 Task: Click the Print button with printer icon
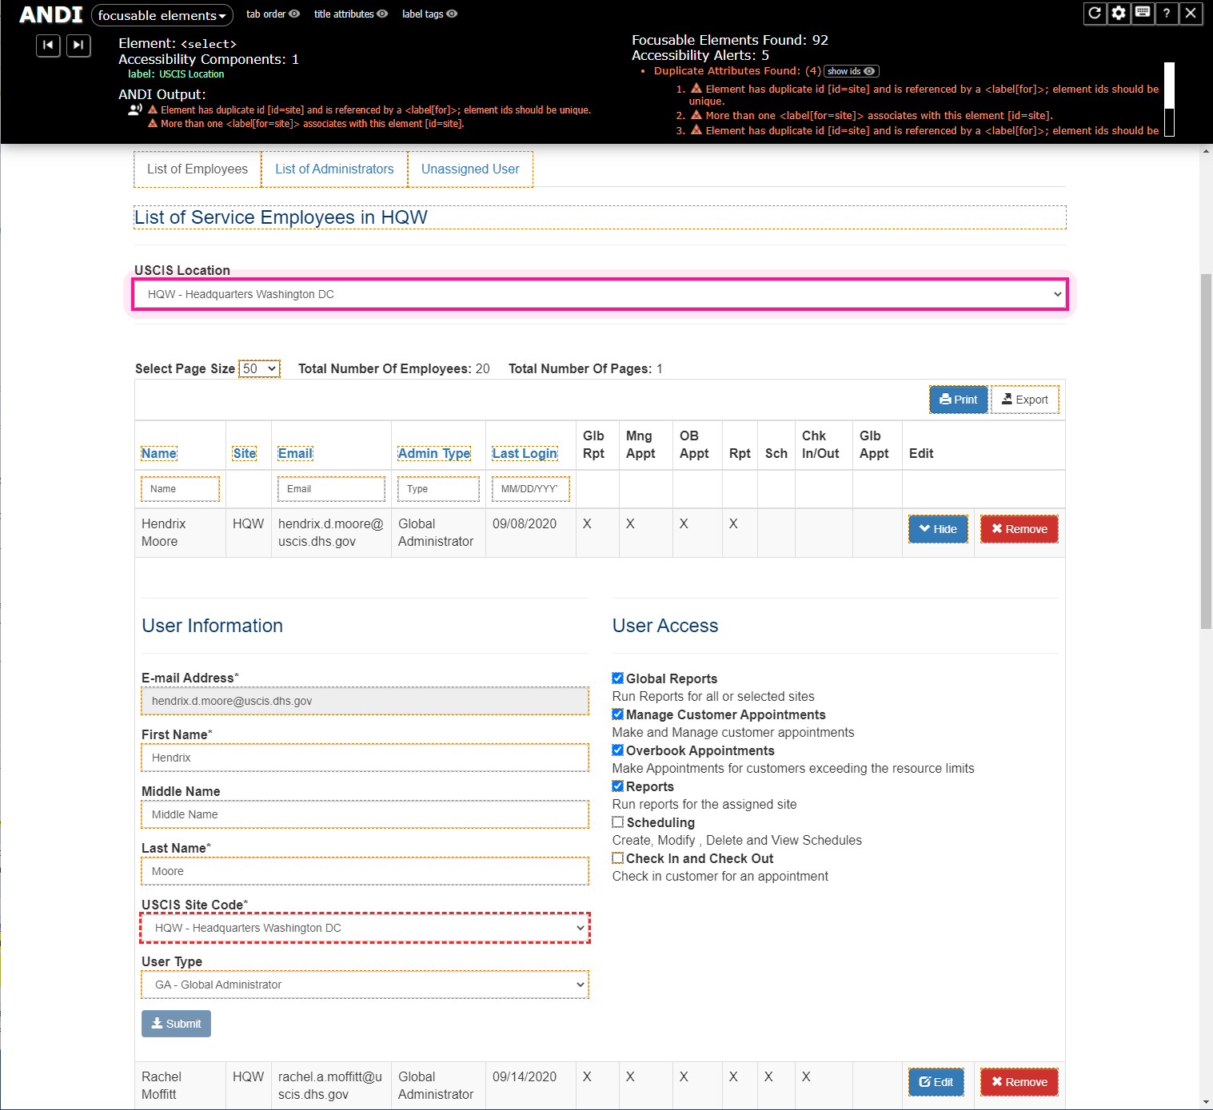959,400
